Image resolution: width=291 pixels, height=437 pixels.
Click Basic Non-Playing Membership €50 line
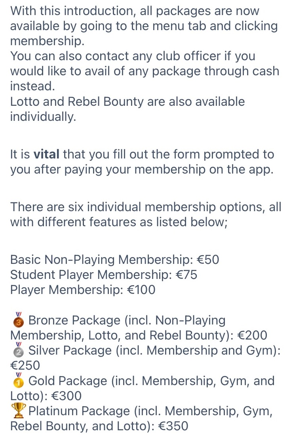(x=114, y=260)
